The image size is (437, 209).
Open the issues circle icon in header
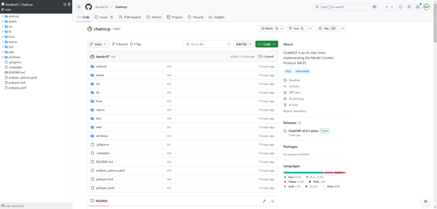coord(401,7)
